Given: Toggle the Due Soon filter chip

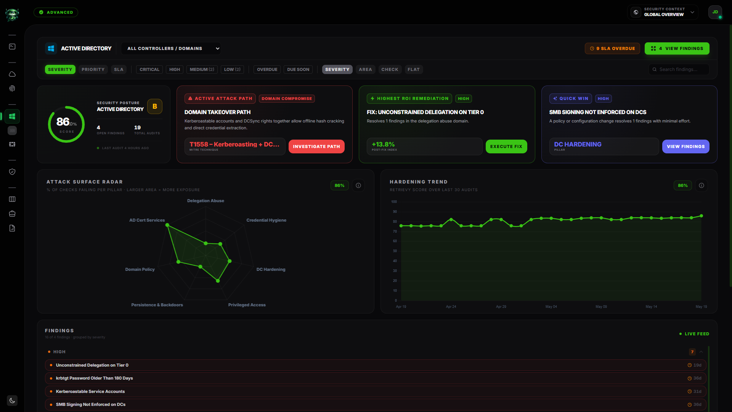Looking at the screenshot, I should (x=298, y=69).
